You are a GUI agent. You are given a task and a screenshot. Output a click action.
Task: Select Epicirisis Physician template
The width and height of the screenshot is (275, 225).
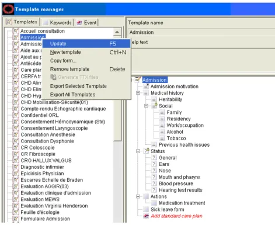[x=42, y=174]
